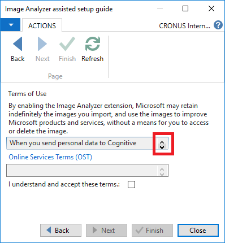This screenshot has height=243, width=225.
Task: Click the bottom Next button
Action: click(x=106, y=230)
